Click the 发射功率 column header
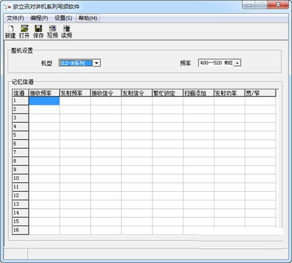Screen dimensions: 292x263 pos(230,93)
